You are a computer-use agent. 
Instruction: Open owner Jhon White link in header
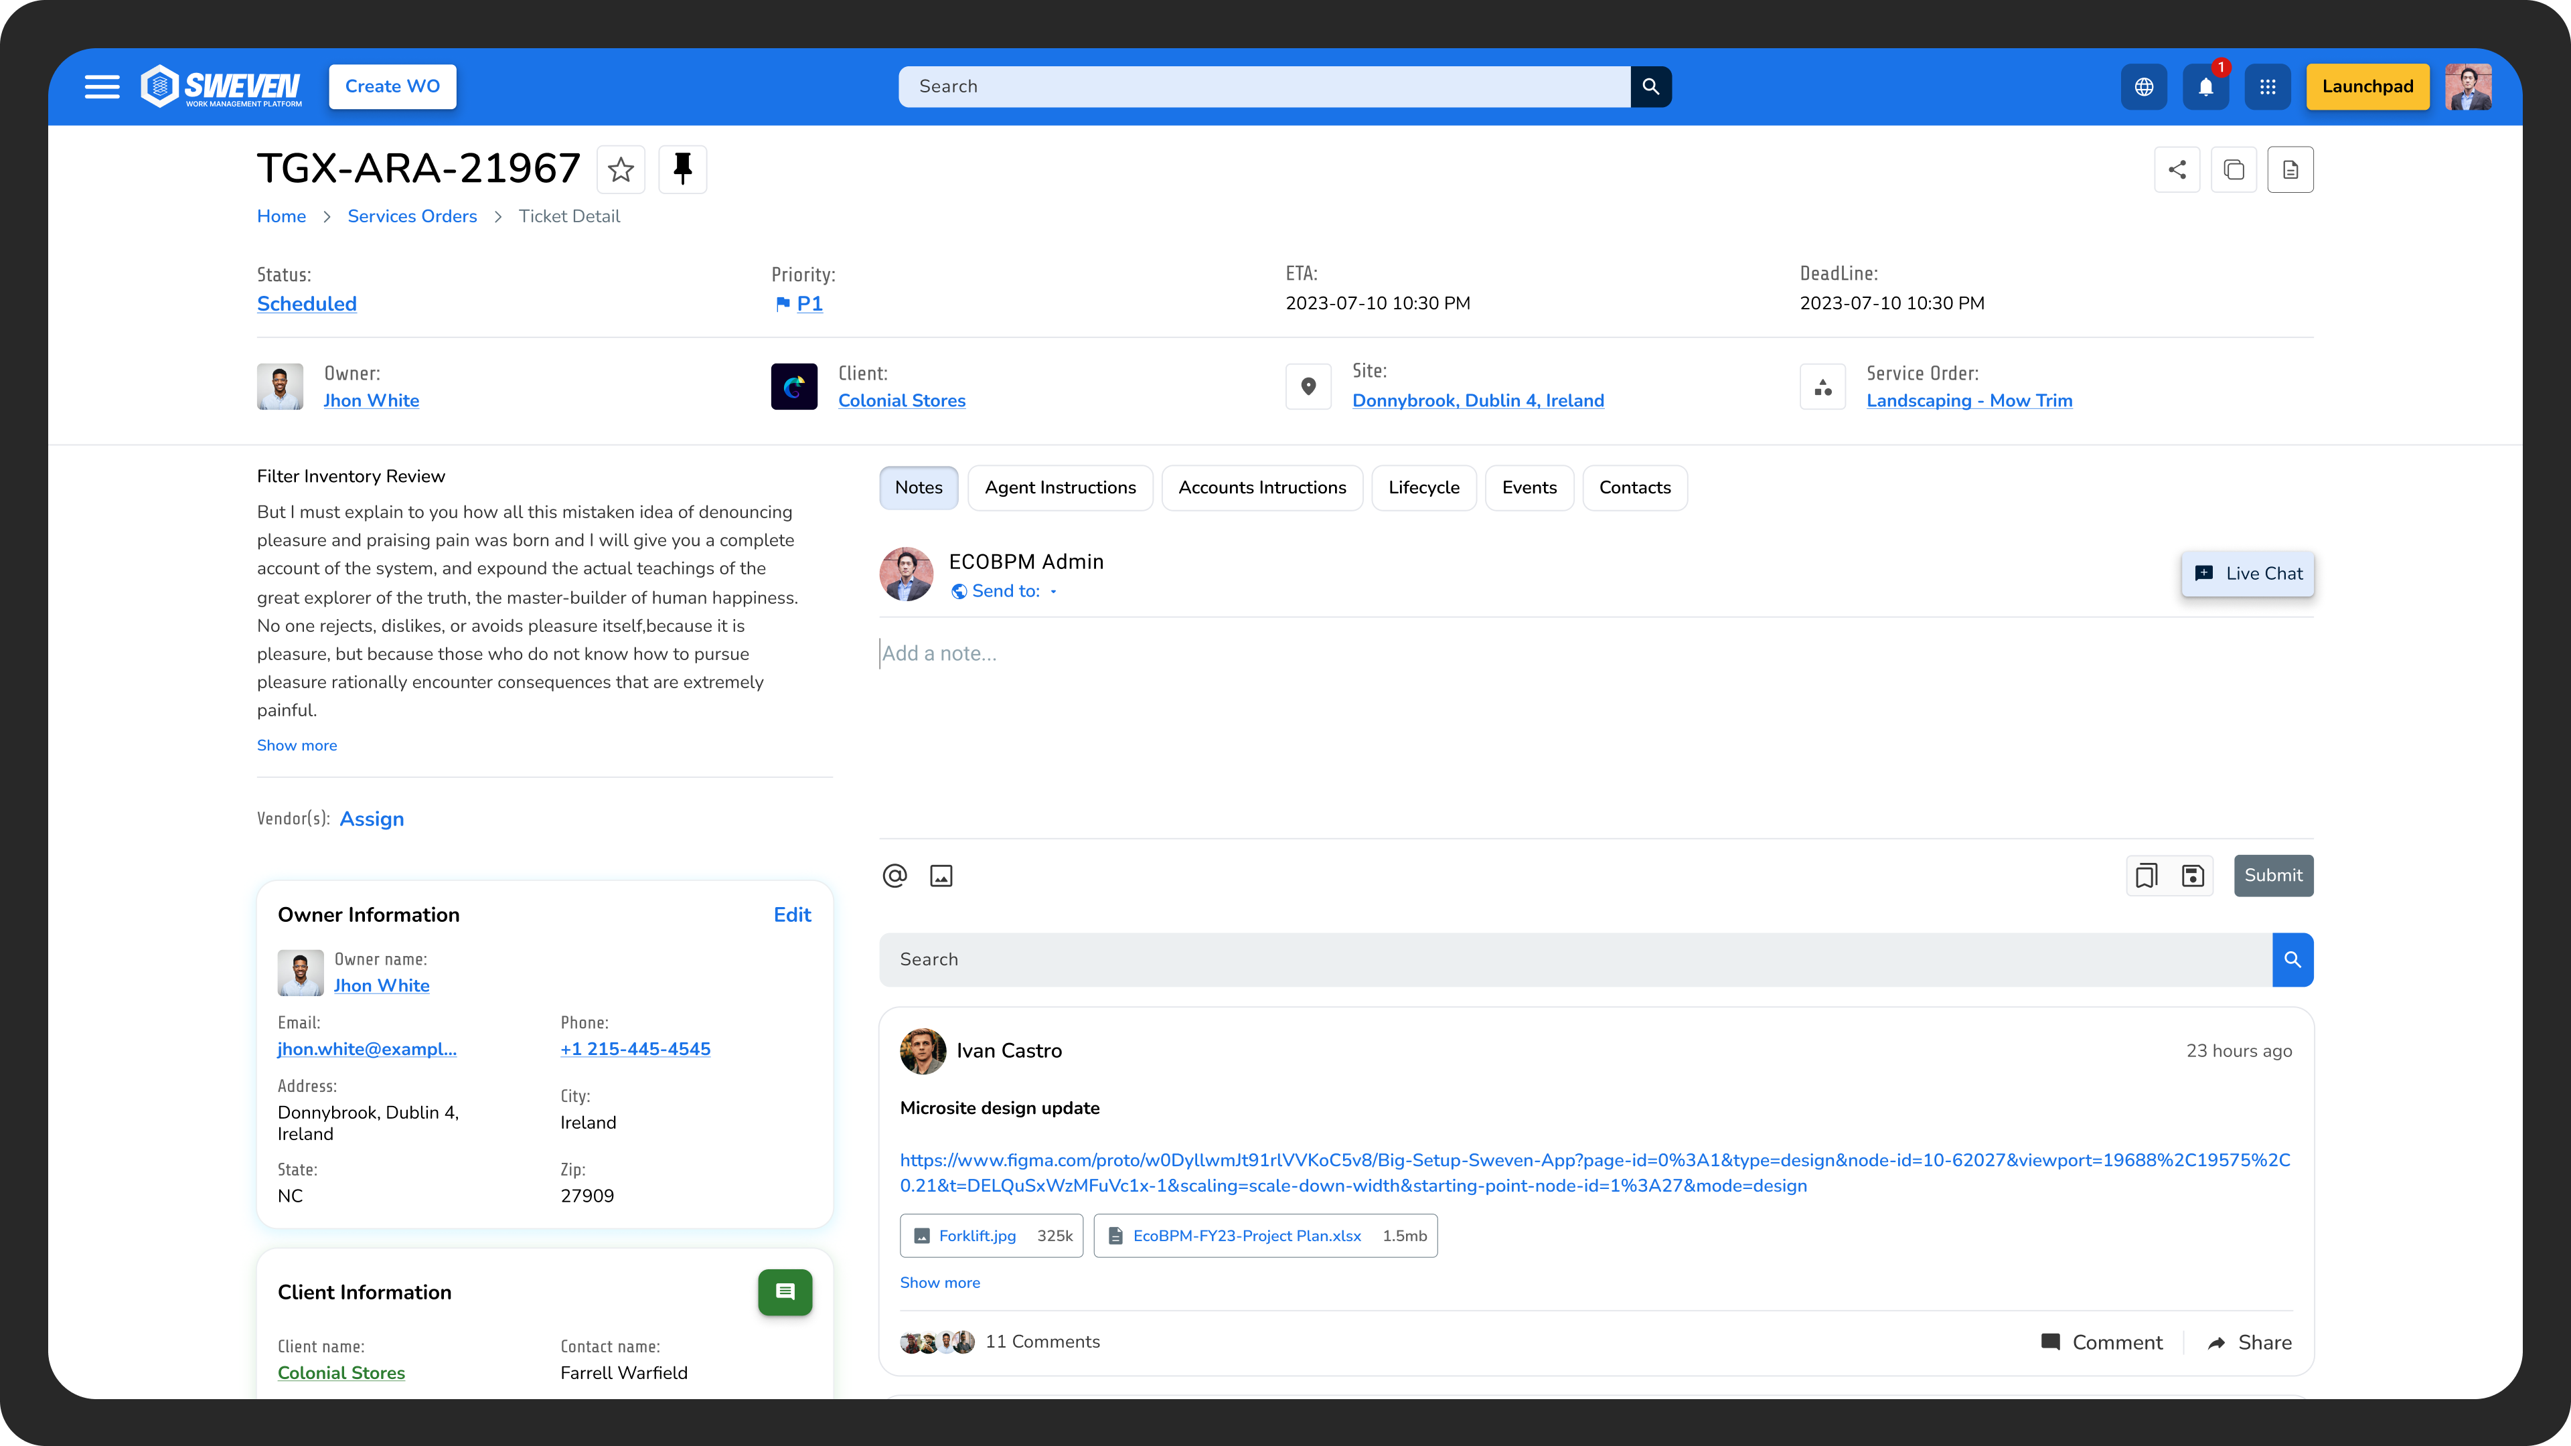click(372, 401)
